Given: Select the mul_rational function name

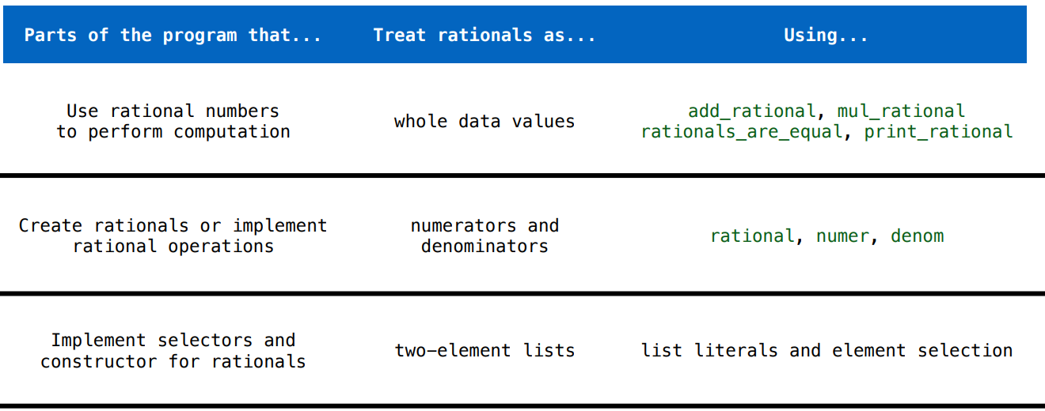Looking at the screenshot, I should 901,111.
